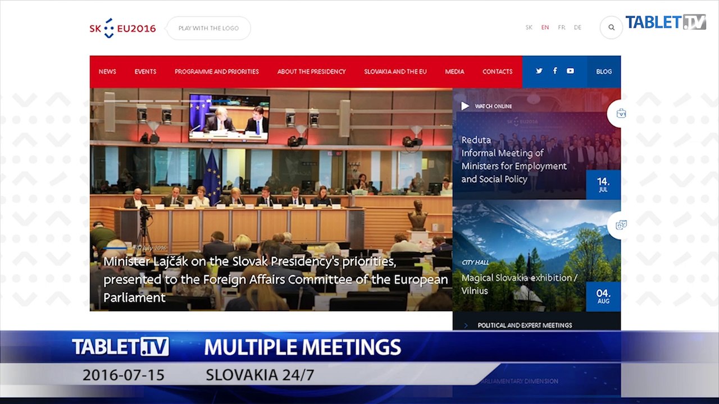Image resolution: width=719 pixels, height=404 pixels.
Task: Open Reduta Informal Meeting of Ministers event
Action: pyautogui.click(x=514, y=159)
